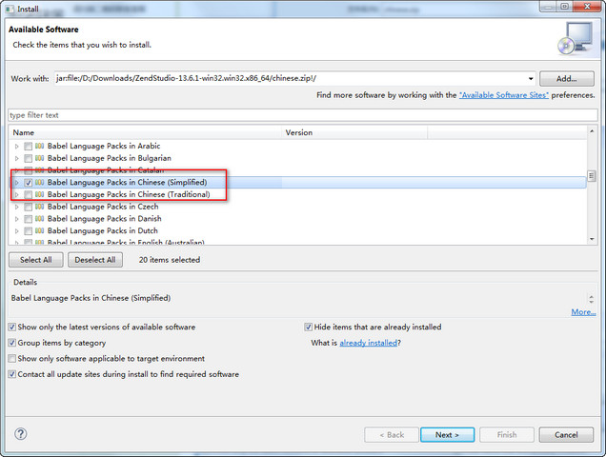Check the Chinese (Traditional) language pack checkbox

coord(28,194)
